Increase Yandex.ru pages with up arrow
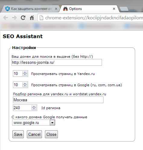The width and height of the screenshot is (143, 150). coord(25,72)
